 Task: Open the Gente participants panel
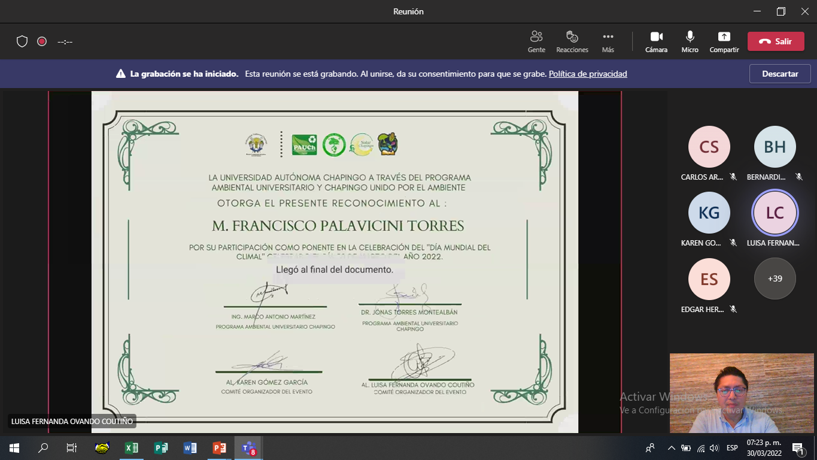(x=536, y=41)
